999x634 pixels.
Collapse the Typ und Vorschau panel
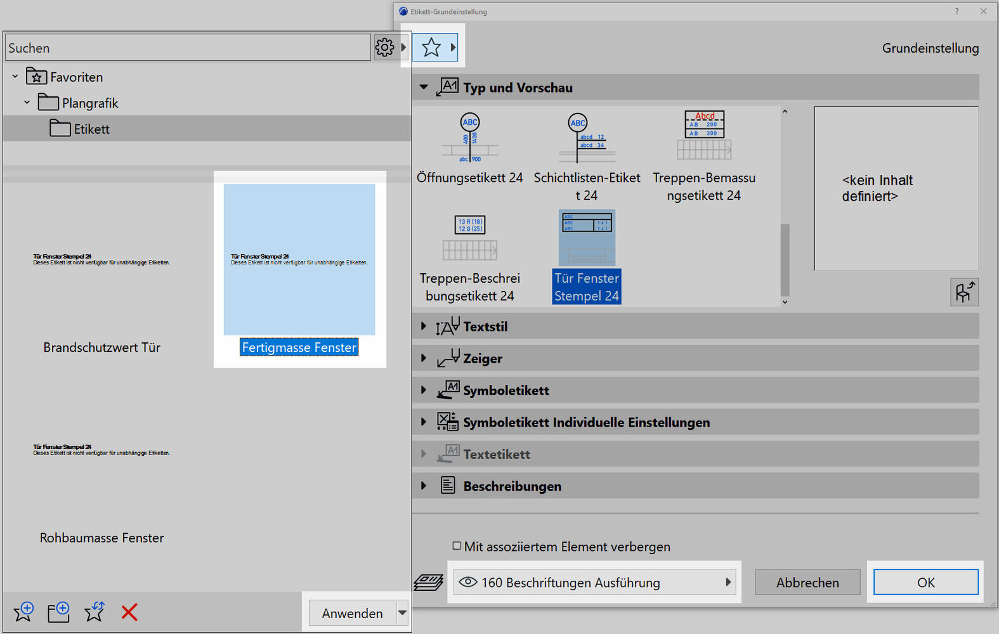point(424,87)
